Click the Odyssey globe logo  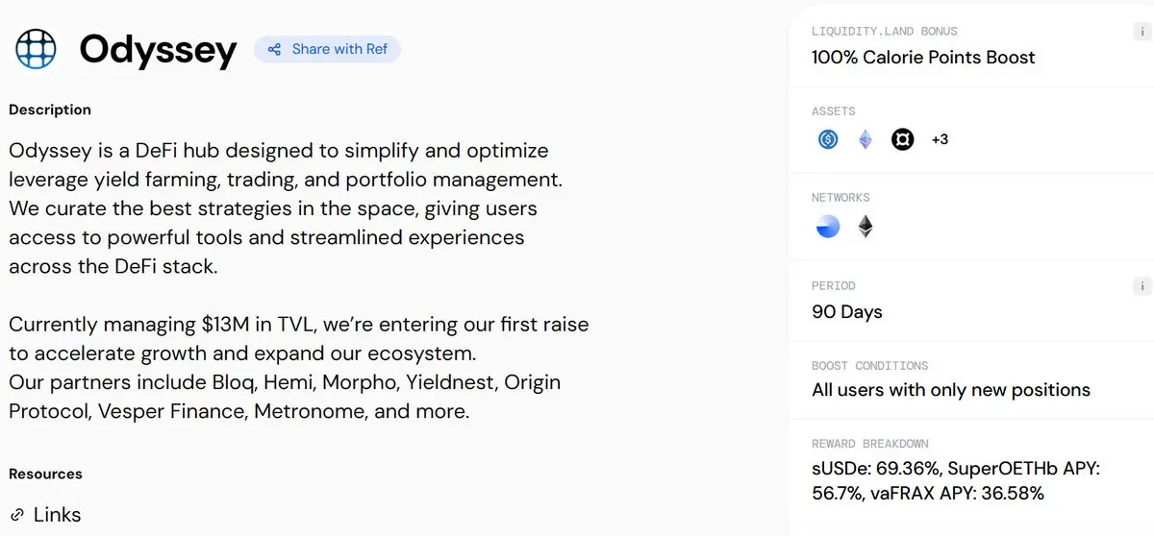pos(36,48)
